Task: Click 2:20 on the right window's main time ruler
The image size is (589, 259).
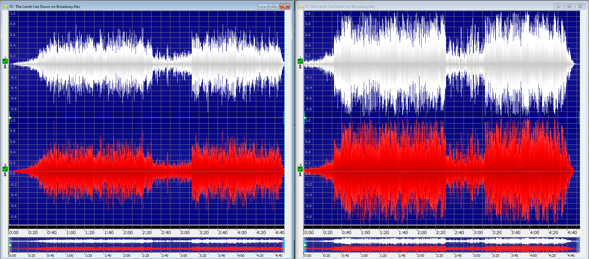Action: coord(441,233)
